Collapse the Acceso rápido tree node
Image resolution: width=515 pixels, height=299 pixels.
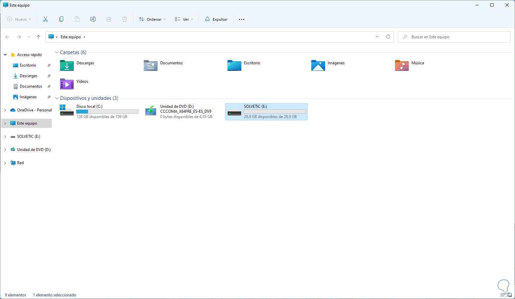(5, 55)
